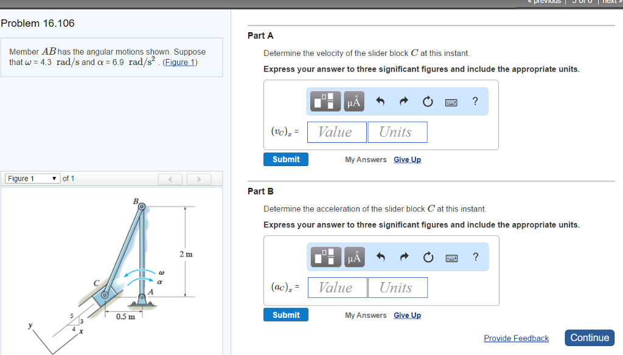Click the left figure navigation chevron
623x355 pixels.
(x=170, y=179)
